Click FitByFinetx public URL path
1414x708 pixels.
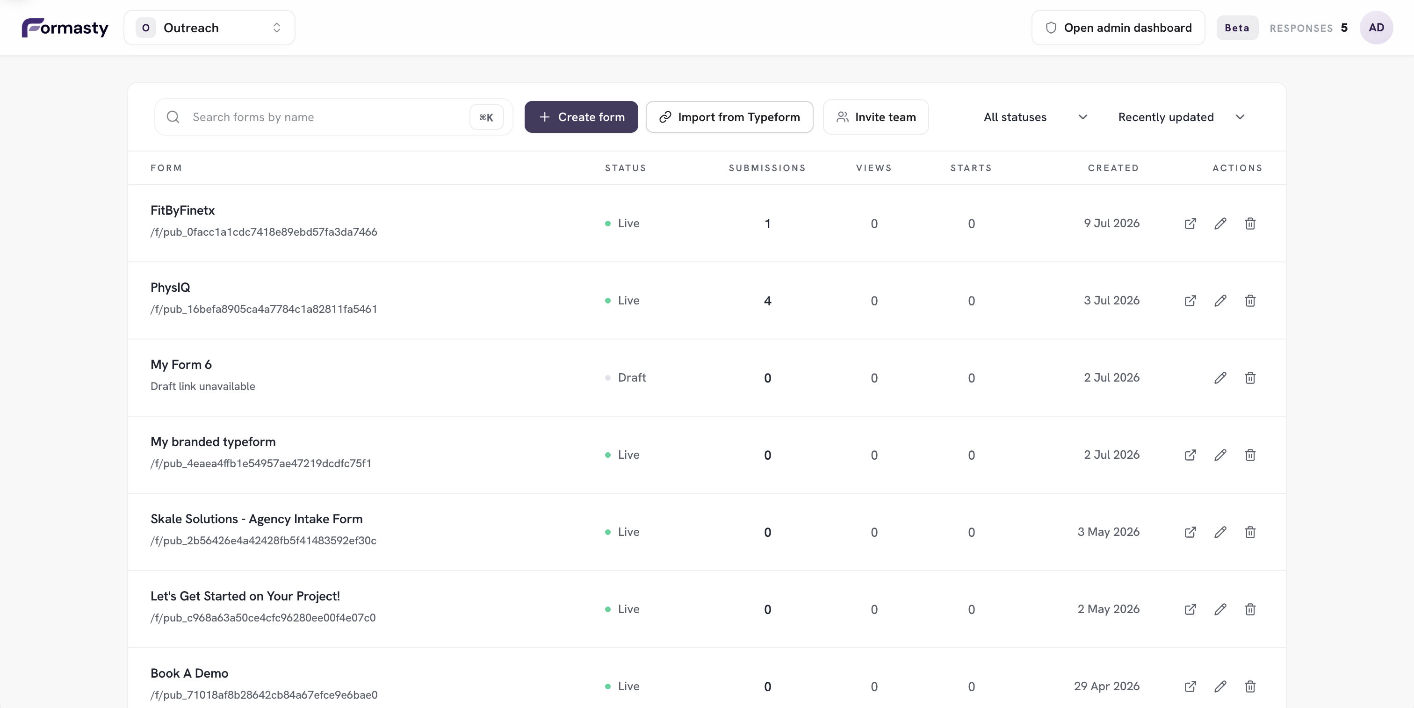coord(264,231)
